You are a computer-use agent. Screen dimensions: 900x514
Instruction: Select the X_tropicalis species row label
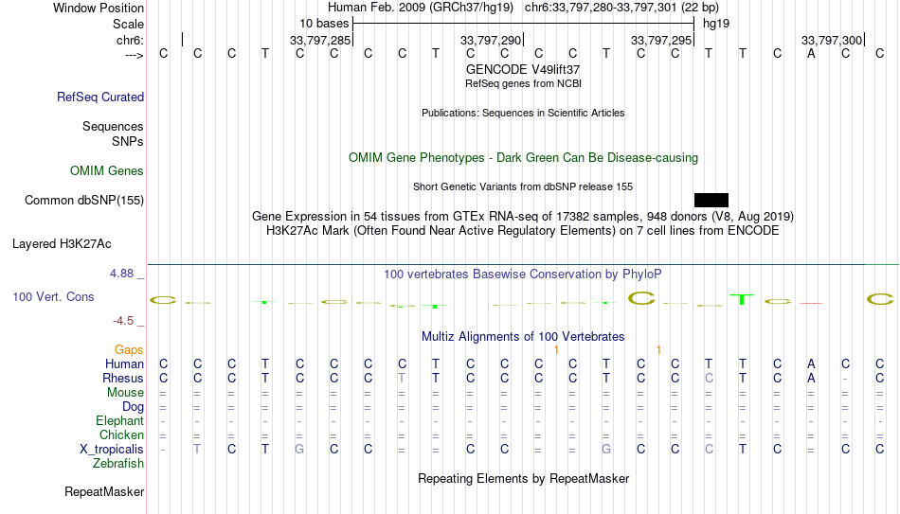[112, 450]
